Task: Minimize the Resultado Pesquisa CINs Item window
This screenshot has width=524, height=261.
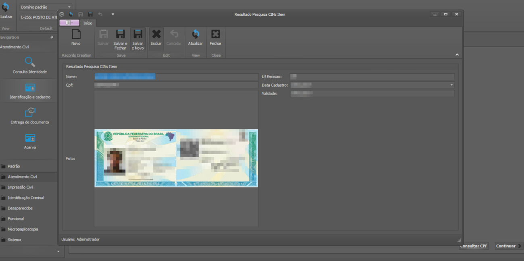Action: coord(435,14)
